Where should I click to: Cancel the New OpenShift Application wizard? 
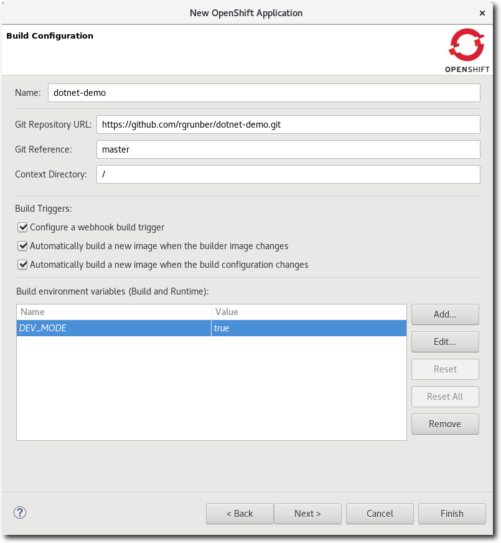[380, 513]
